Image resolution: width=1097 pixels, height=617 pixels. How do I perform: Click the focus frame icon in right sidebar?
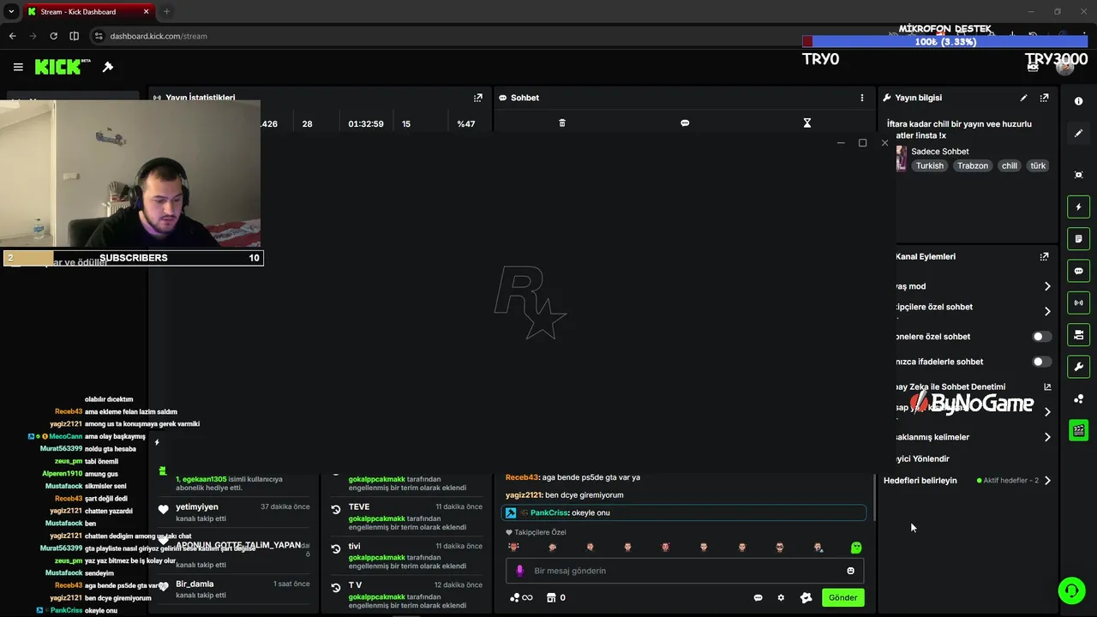pos(1078,175)
